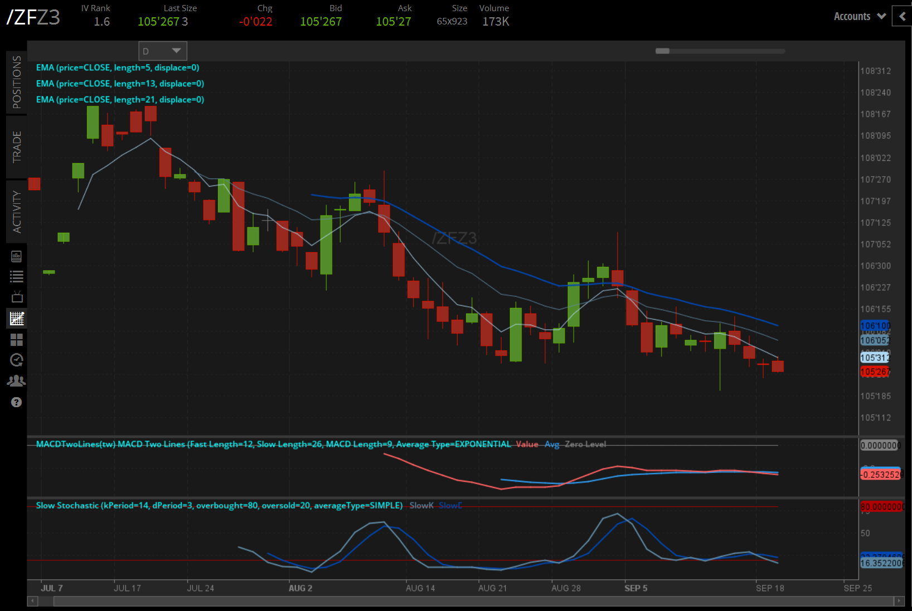This screenshot has height=611, width=912.
Task: Open the four-square grid layout icon
Action: tap(17, 340)
